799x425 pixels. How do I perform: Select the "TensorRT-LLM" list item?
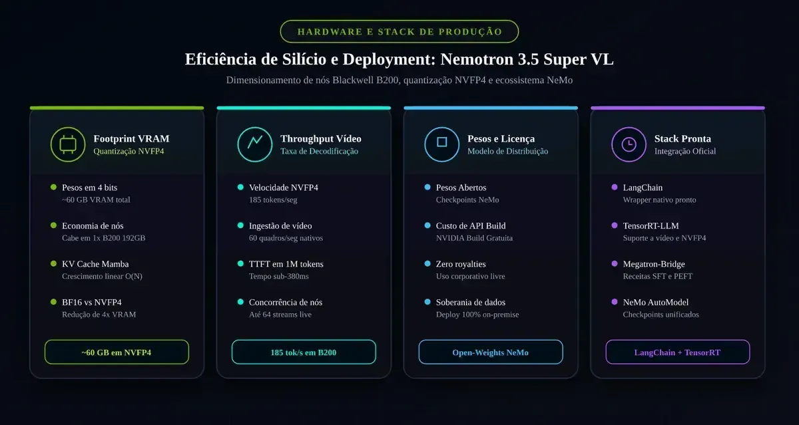pos(651,225)
